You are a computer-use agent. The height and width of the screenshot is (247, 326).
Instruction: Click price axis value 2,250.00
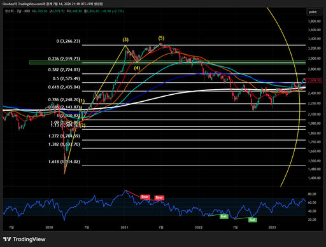coord(315,103)
